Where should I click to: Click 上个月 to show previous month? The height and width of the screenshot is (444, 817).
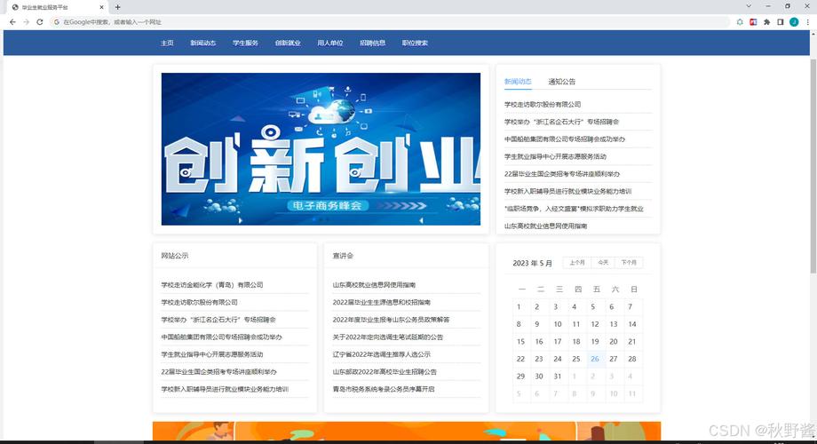[577, 263]
